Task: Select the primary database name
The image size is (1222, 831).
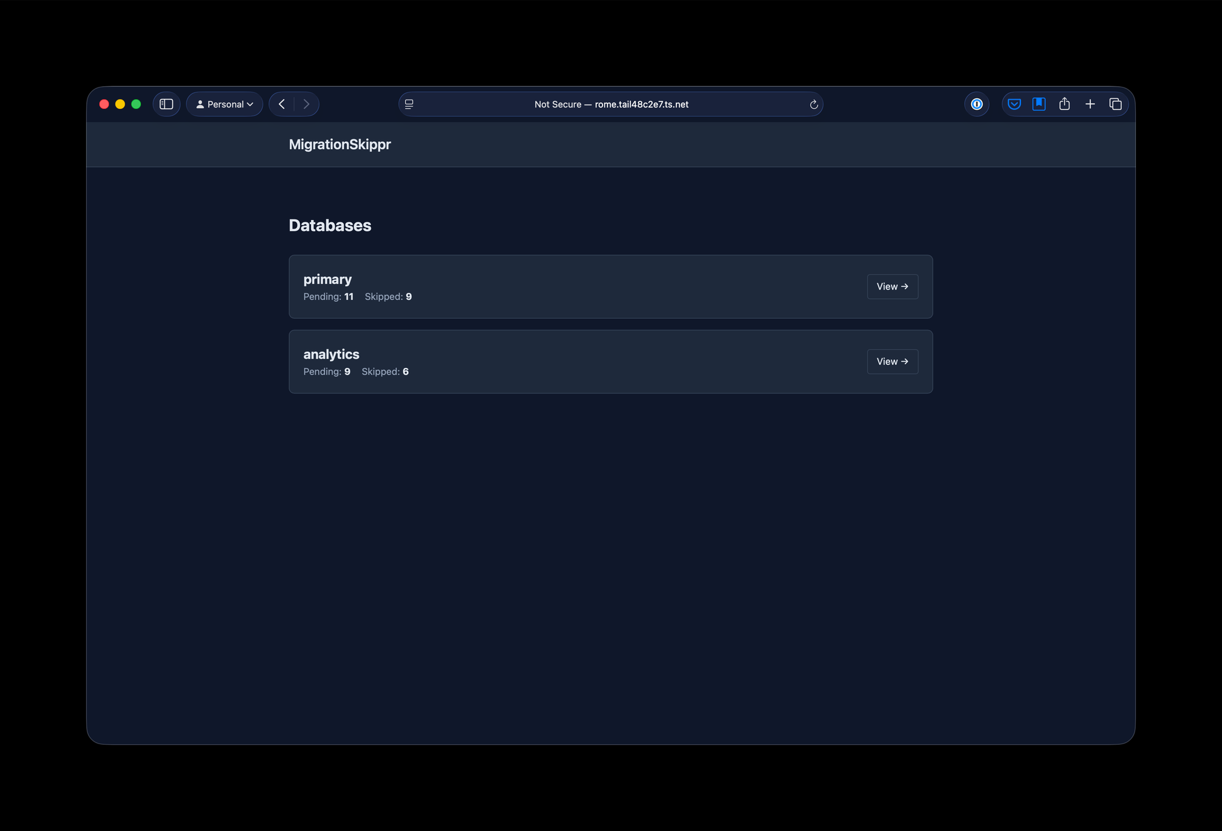Action: [x=327, y=280]
